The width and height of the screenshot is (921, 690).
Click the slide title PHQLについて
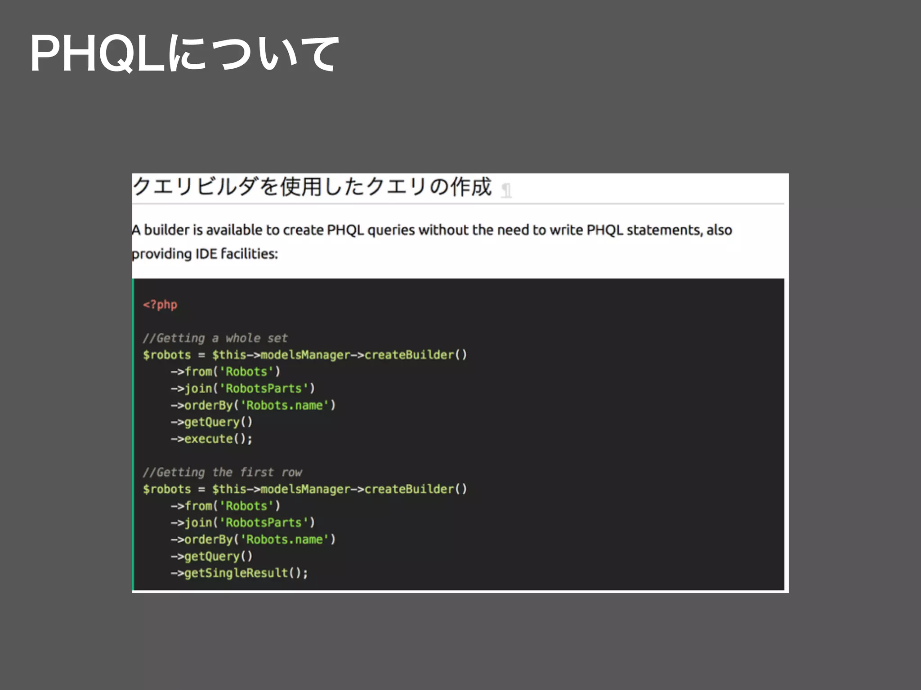184,54
